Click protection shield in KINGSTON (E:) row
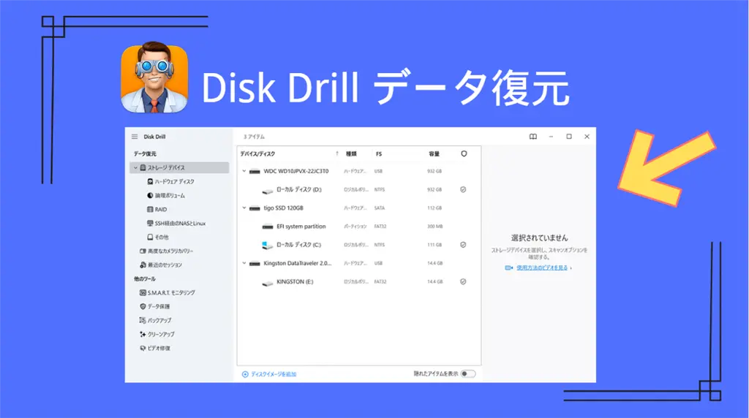Image resolution: width=749 pixels, height=418 pixels. click(x=463, y=281)
